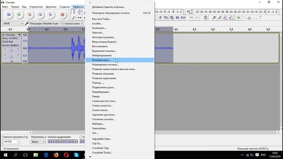
Task: Adjust the track gain slider
Action: [x=11, y=51]
